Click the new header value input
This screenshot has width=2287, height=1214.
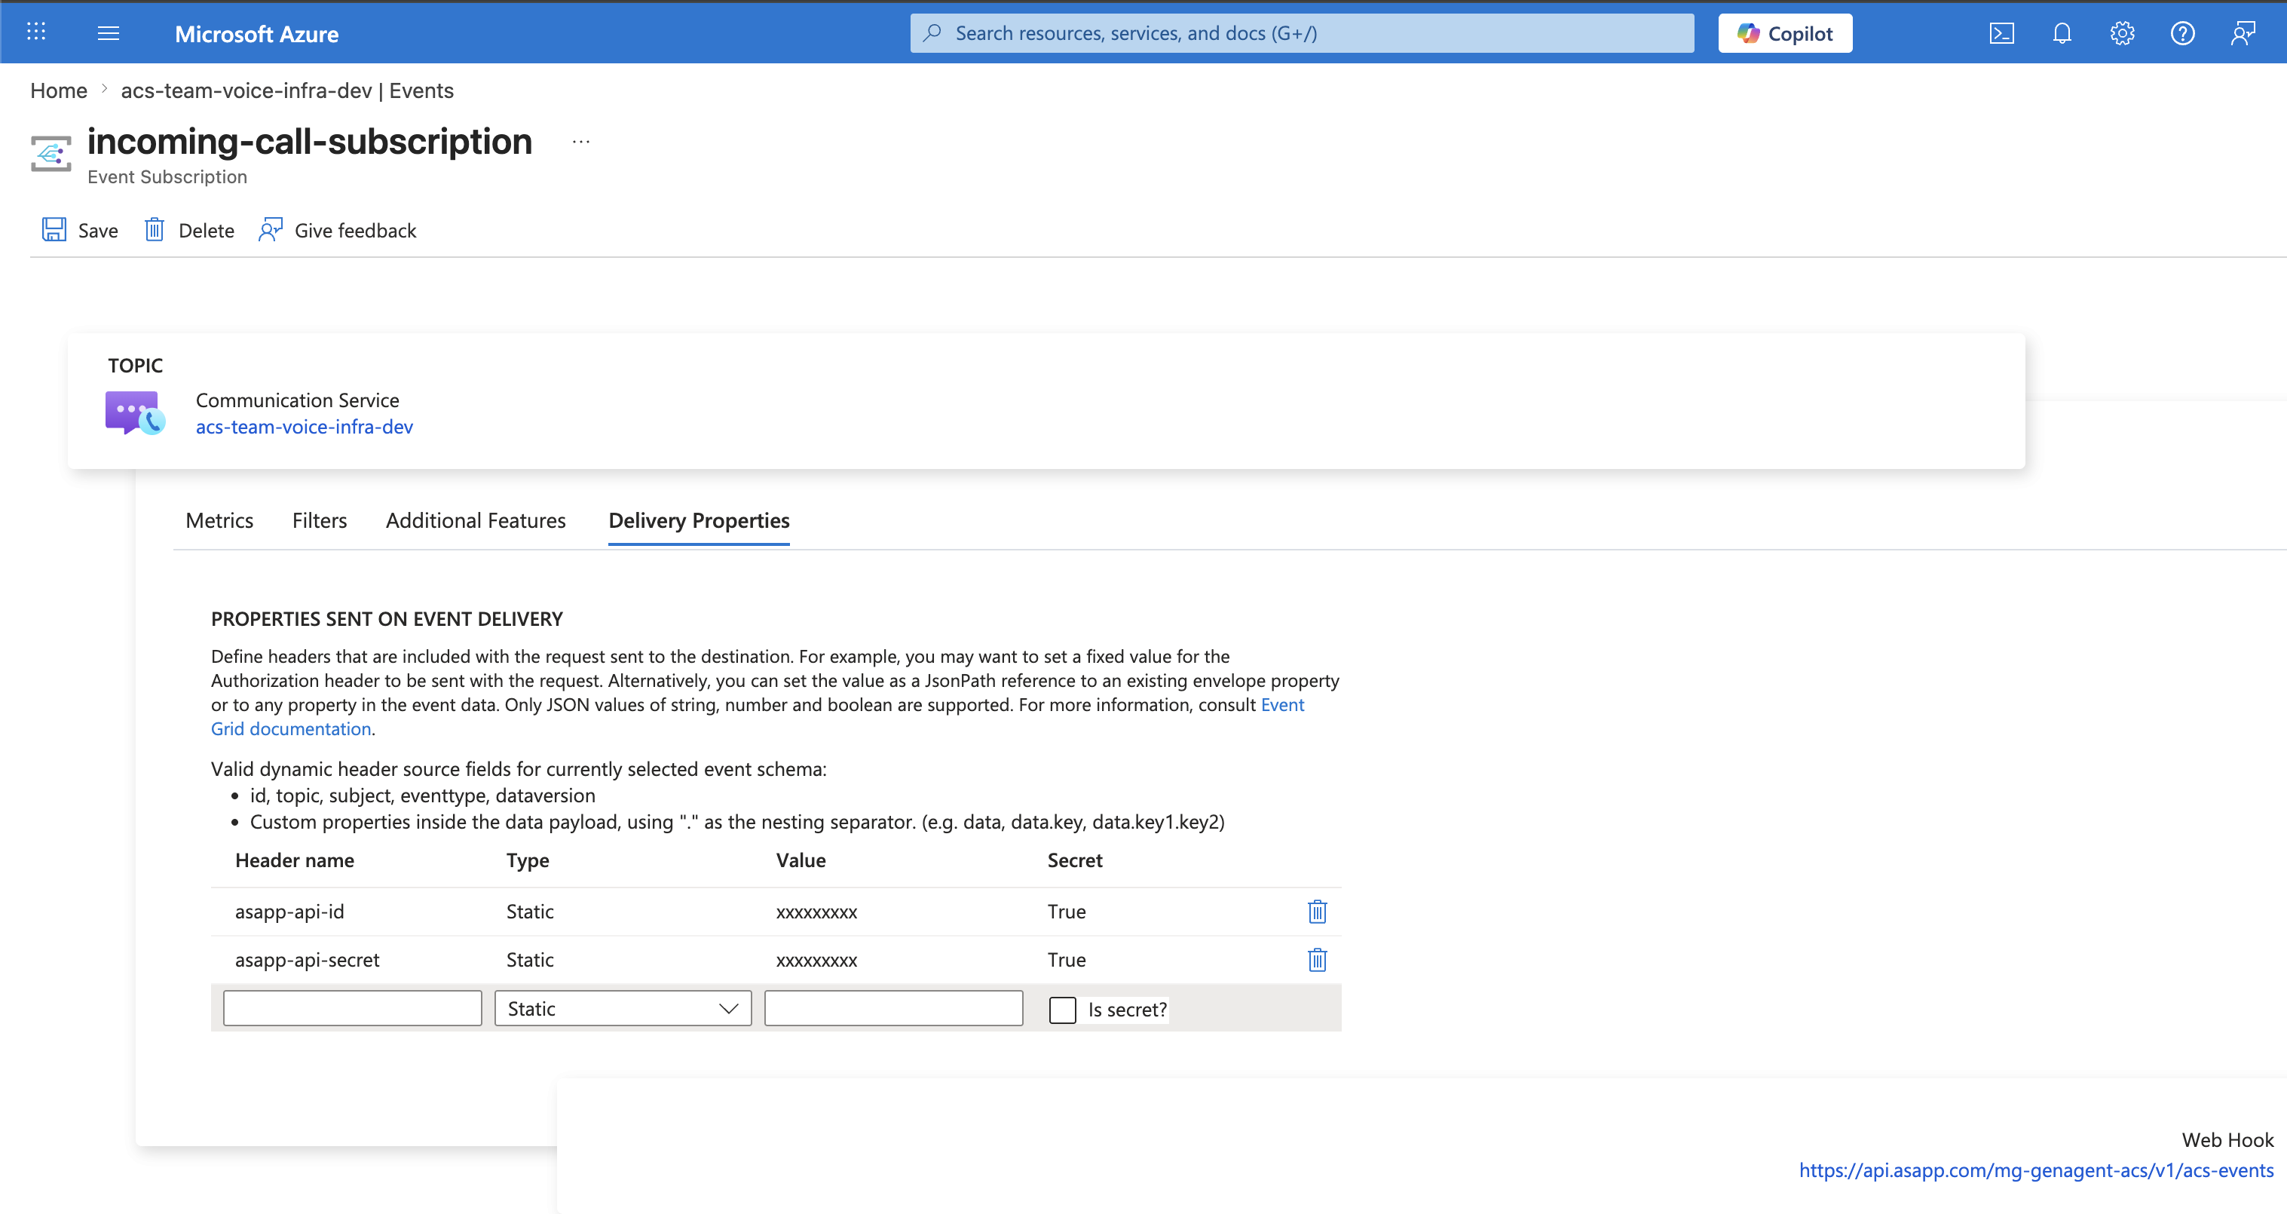point(894,1009)
